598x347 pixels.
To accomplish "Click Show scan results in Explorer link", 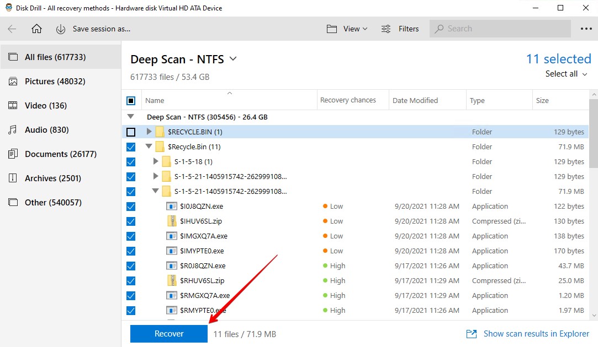I will point(536,334).
